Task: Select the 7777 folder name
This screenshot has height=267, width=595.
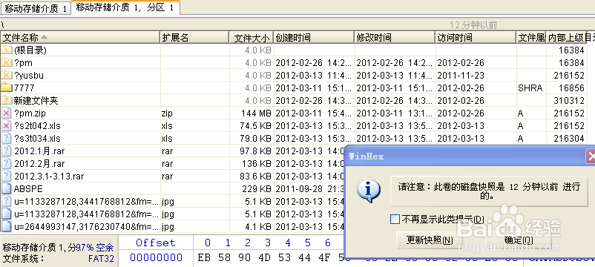Action: point(24,88)
